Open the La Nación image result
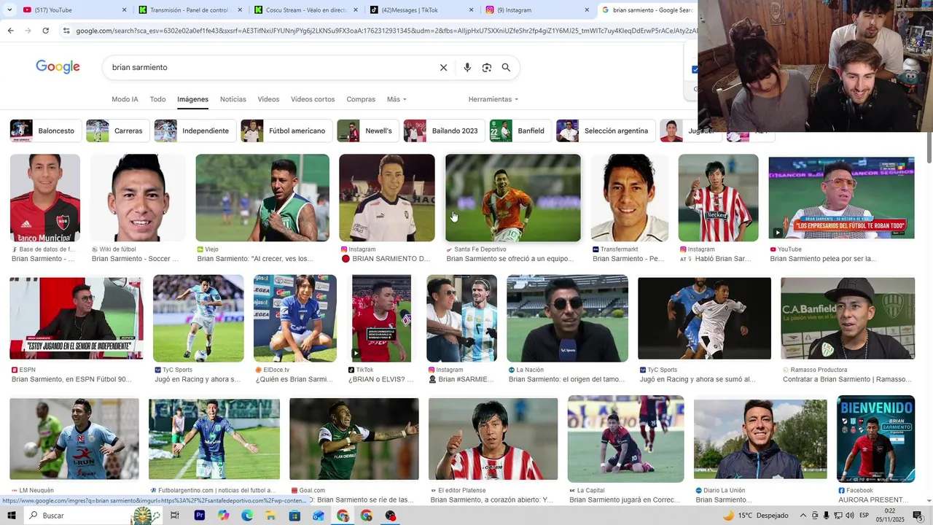933x525 pixels. click(567, 318)
